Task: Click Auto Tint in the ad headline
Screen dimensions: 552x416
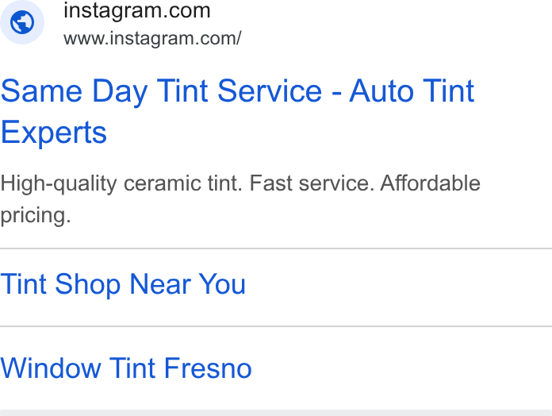Action: pyautogui.click(x=412, y=91)
